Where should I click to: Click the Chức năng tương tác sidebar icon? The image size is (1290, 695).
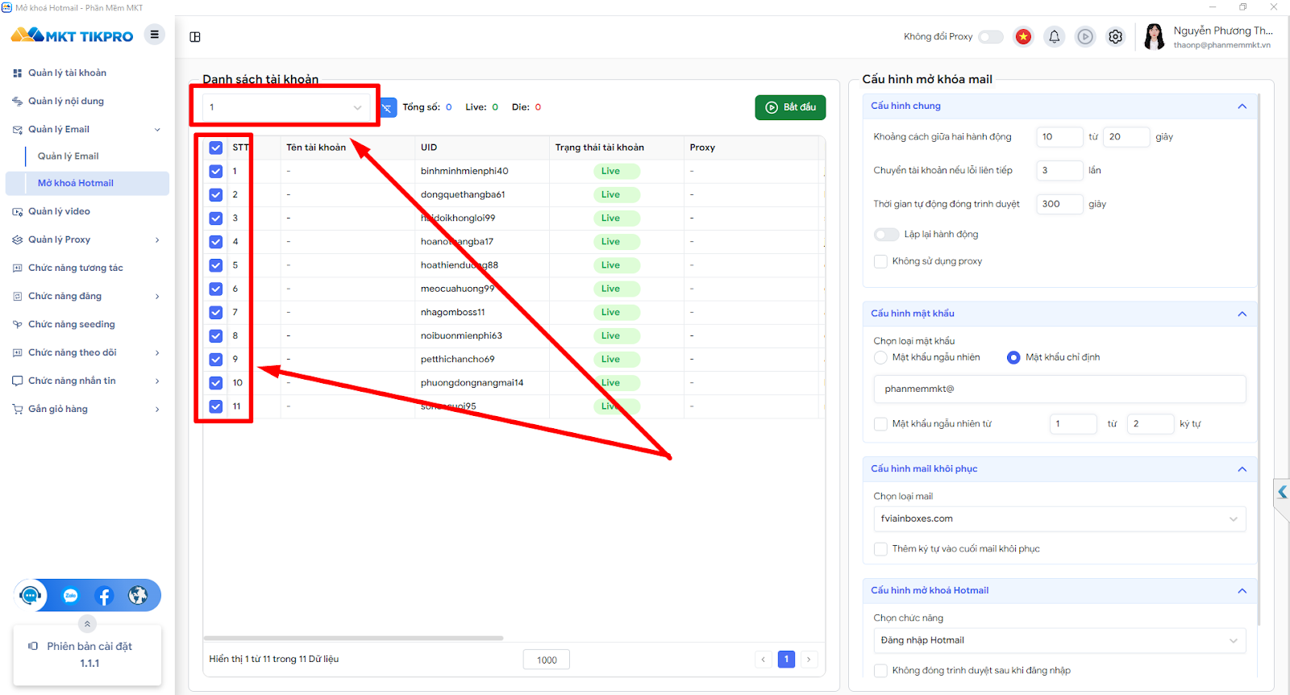(18, 268)
